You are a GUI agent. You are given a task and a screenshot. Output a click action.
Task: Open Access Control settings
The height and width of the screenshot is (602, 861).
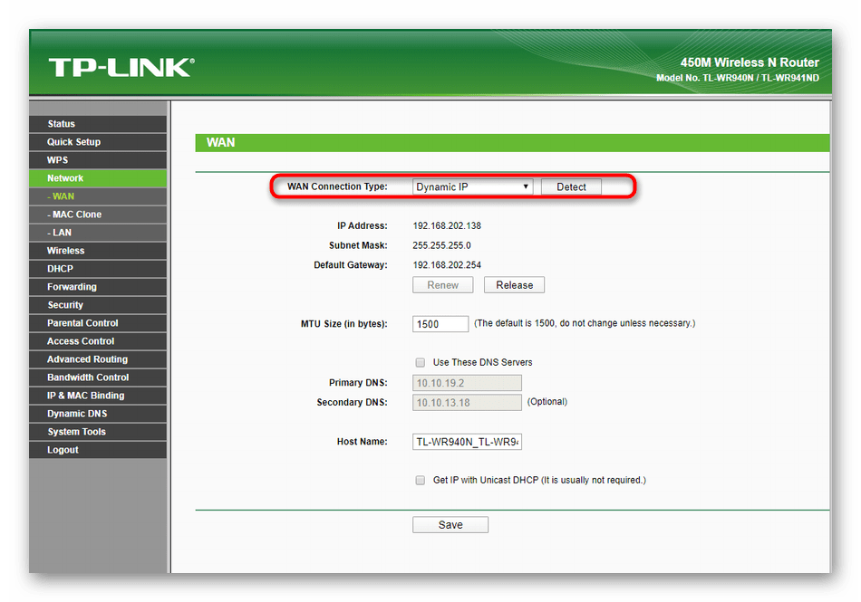click(x=98, y=341)
